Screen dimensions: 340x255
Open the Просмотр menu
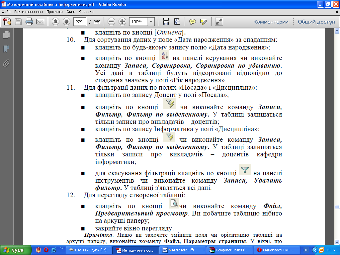coord(54,12)
